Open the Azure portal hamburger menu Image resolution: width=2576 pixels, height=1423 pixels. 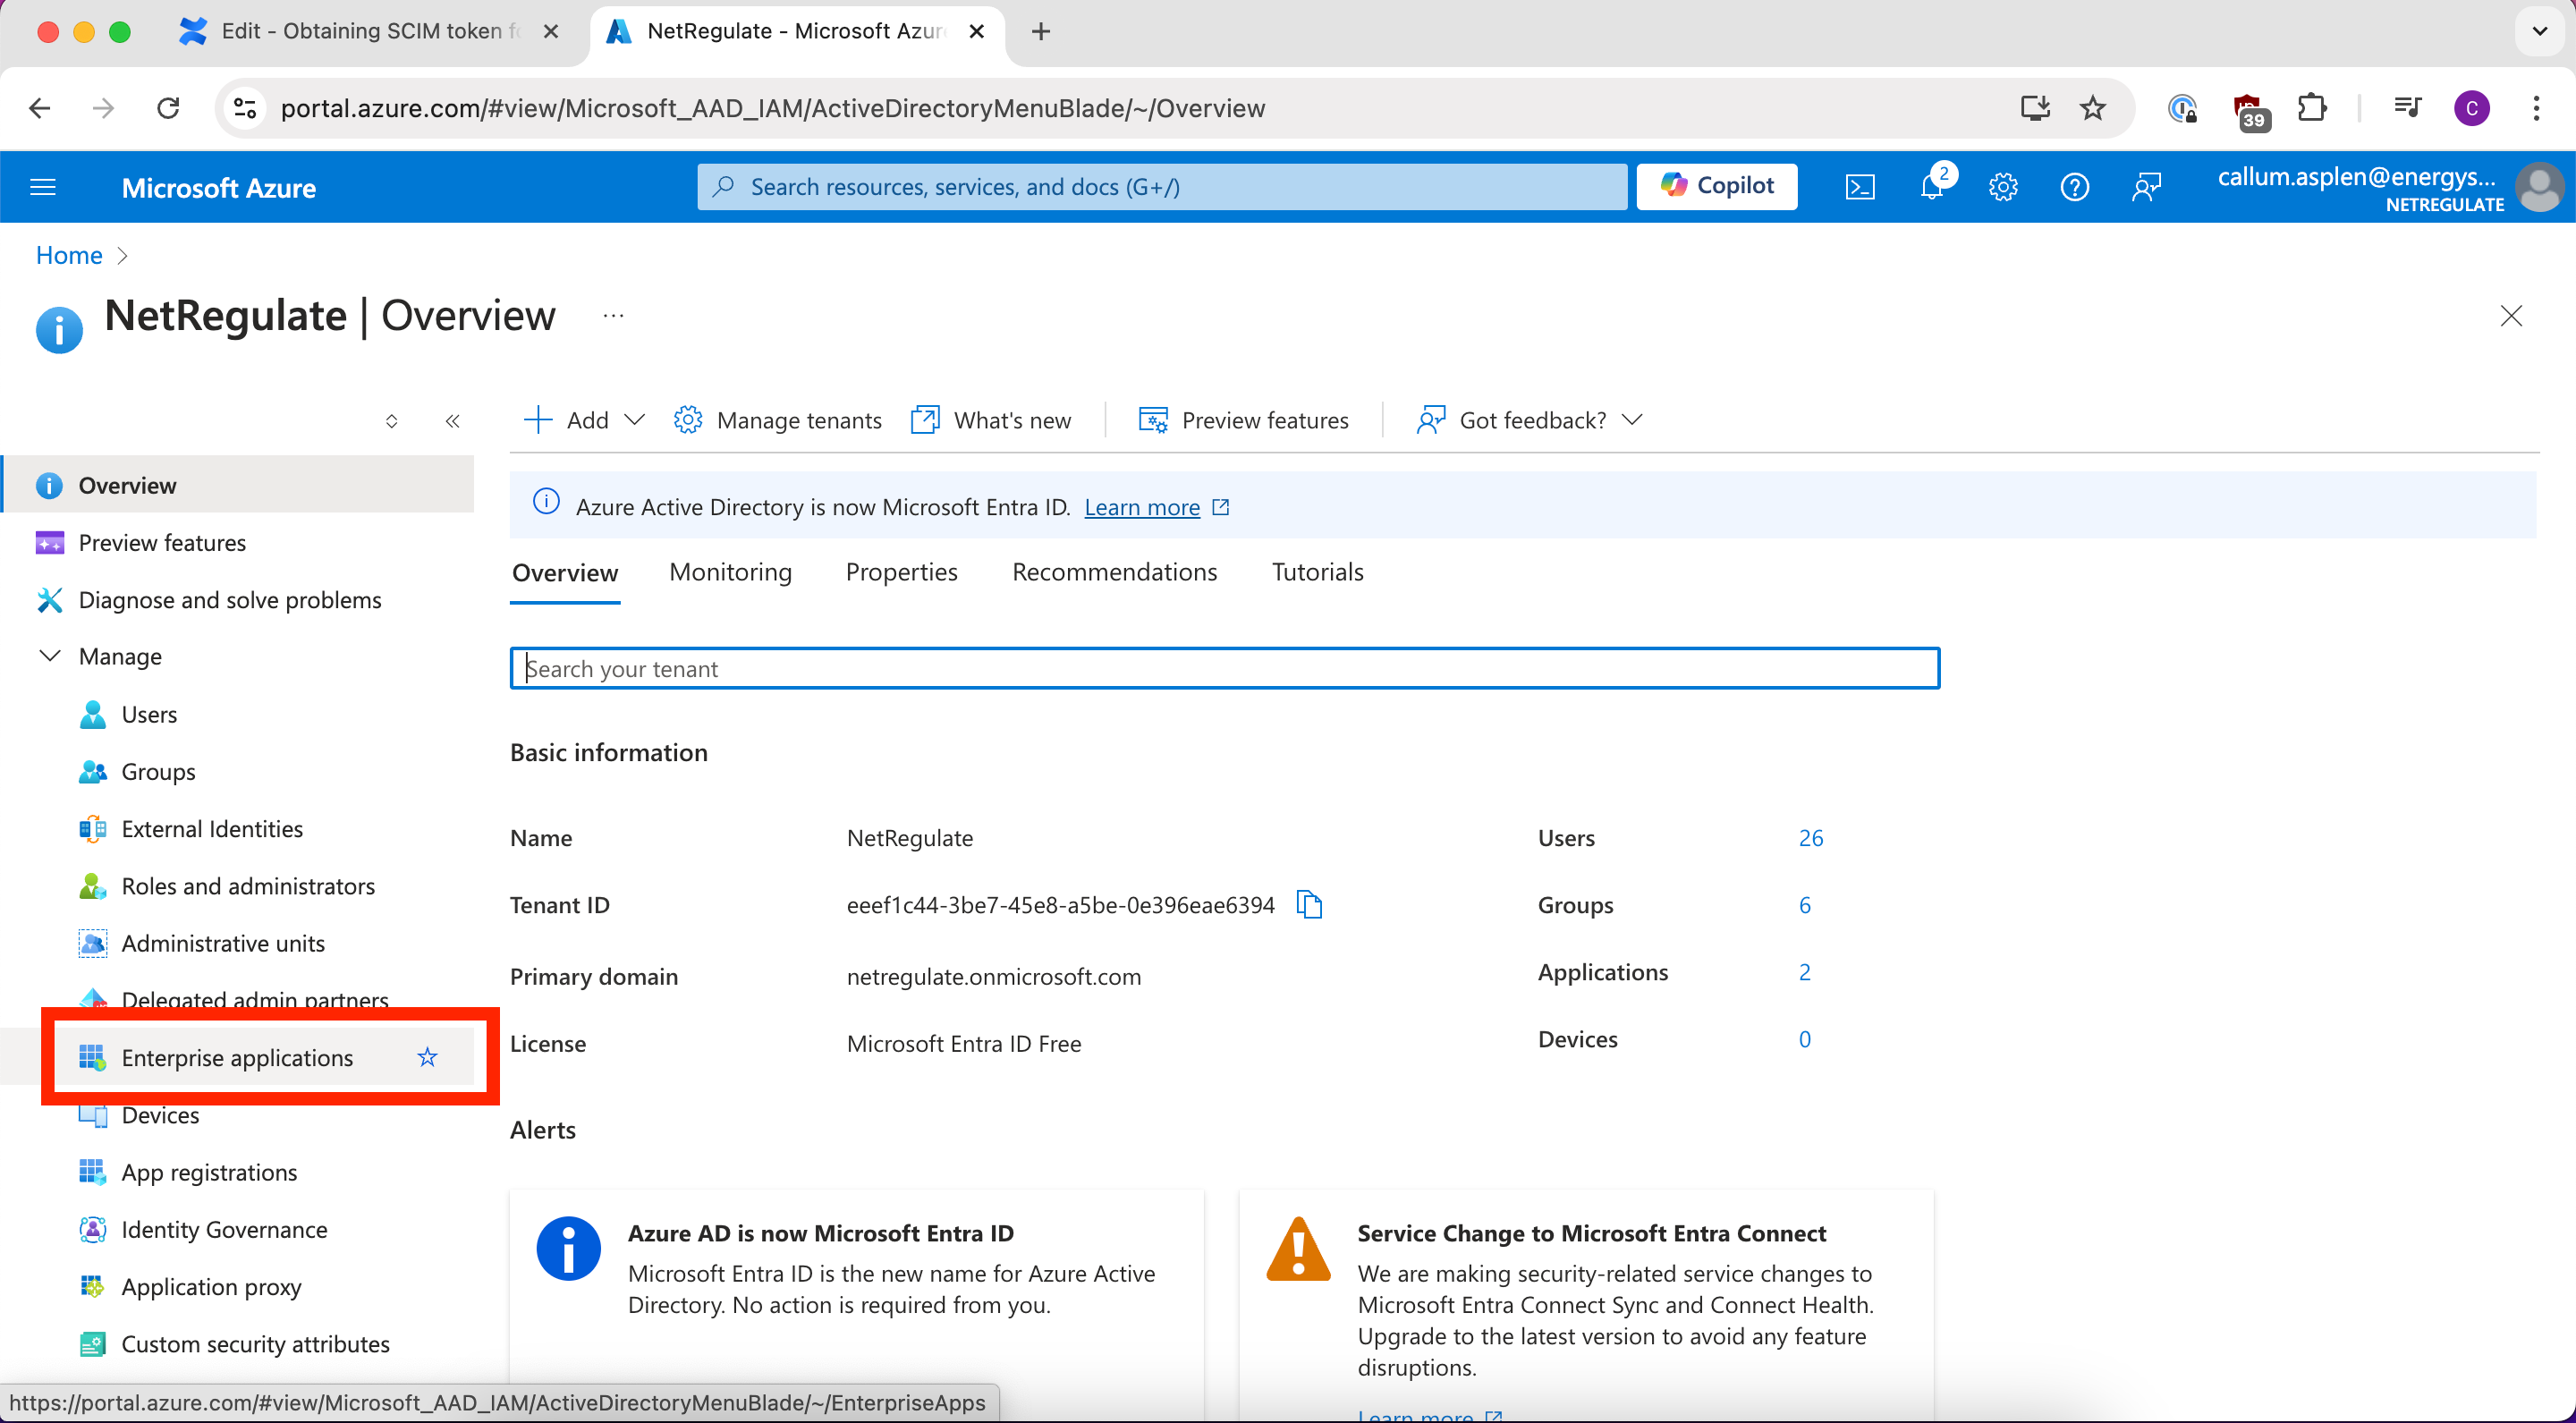pyautogui.click(x=43, y=187)
